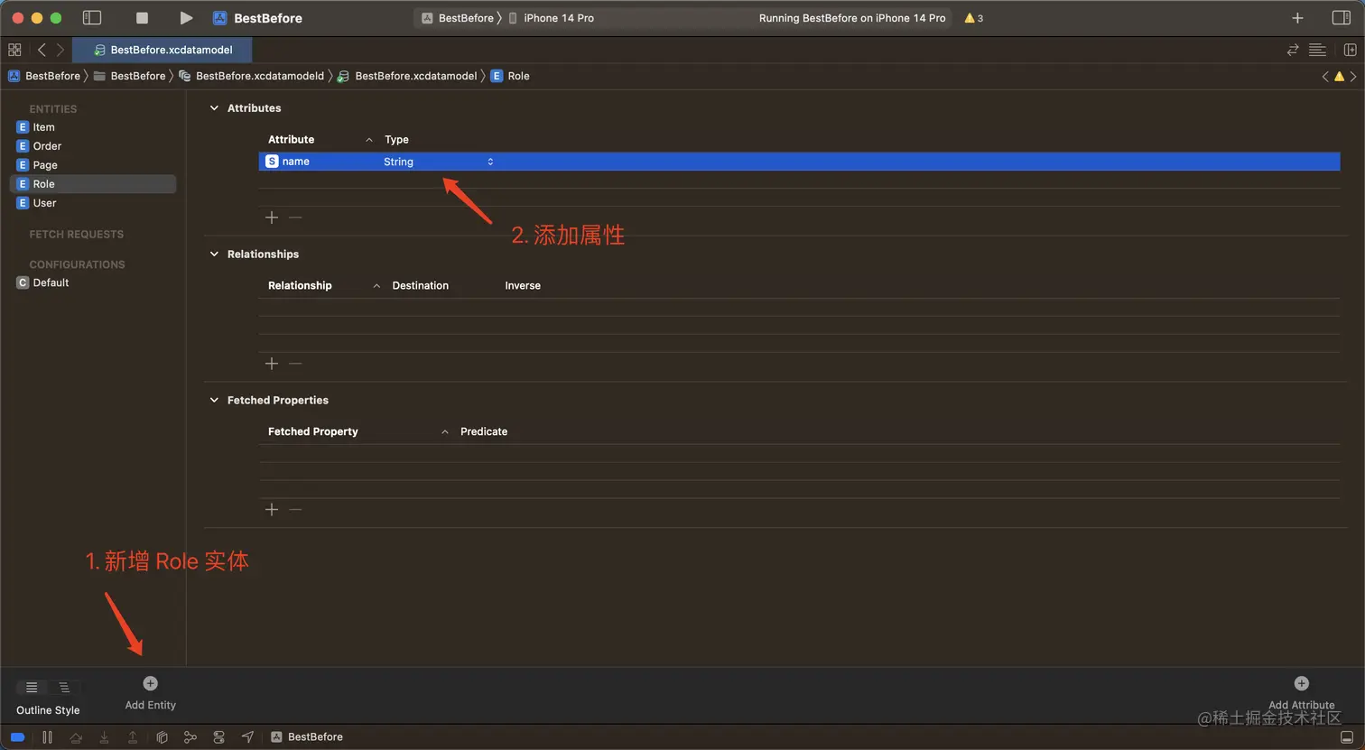The width and height of the screenshot is (1365, 750).
Task: Jump to the next issue
Action: (x=1353, y=77)
